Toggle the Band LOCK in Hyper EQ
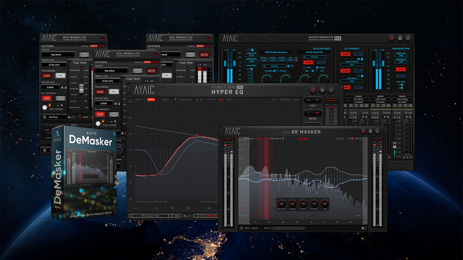The height and width of the screenshot is (260, 463). 151,99
